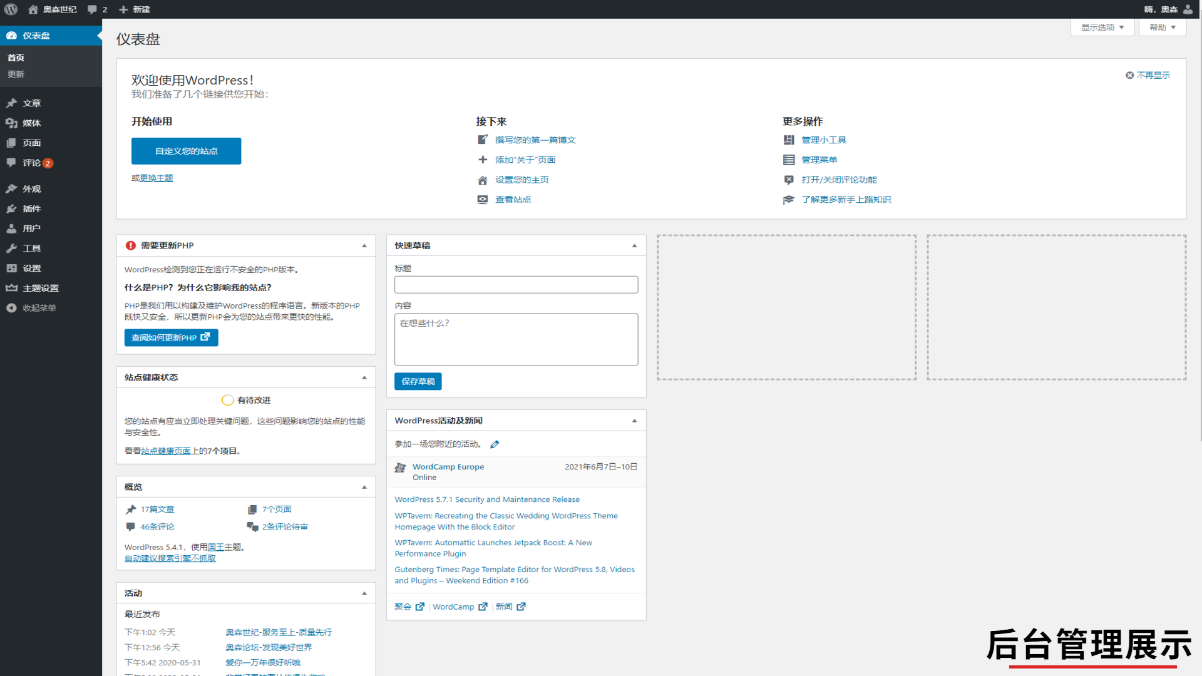Viewport: 1202px width, 676px height.
Task: Dismiss welcome panel with 不再显示 icon
Action: coord(1130,75)
